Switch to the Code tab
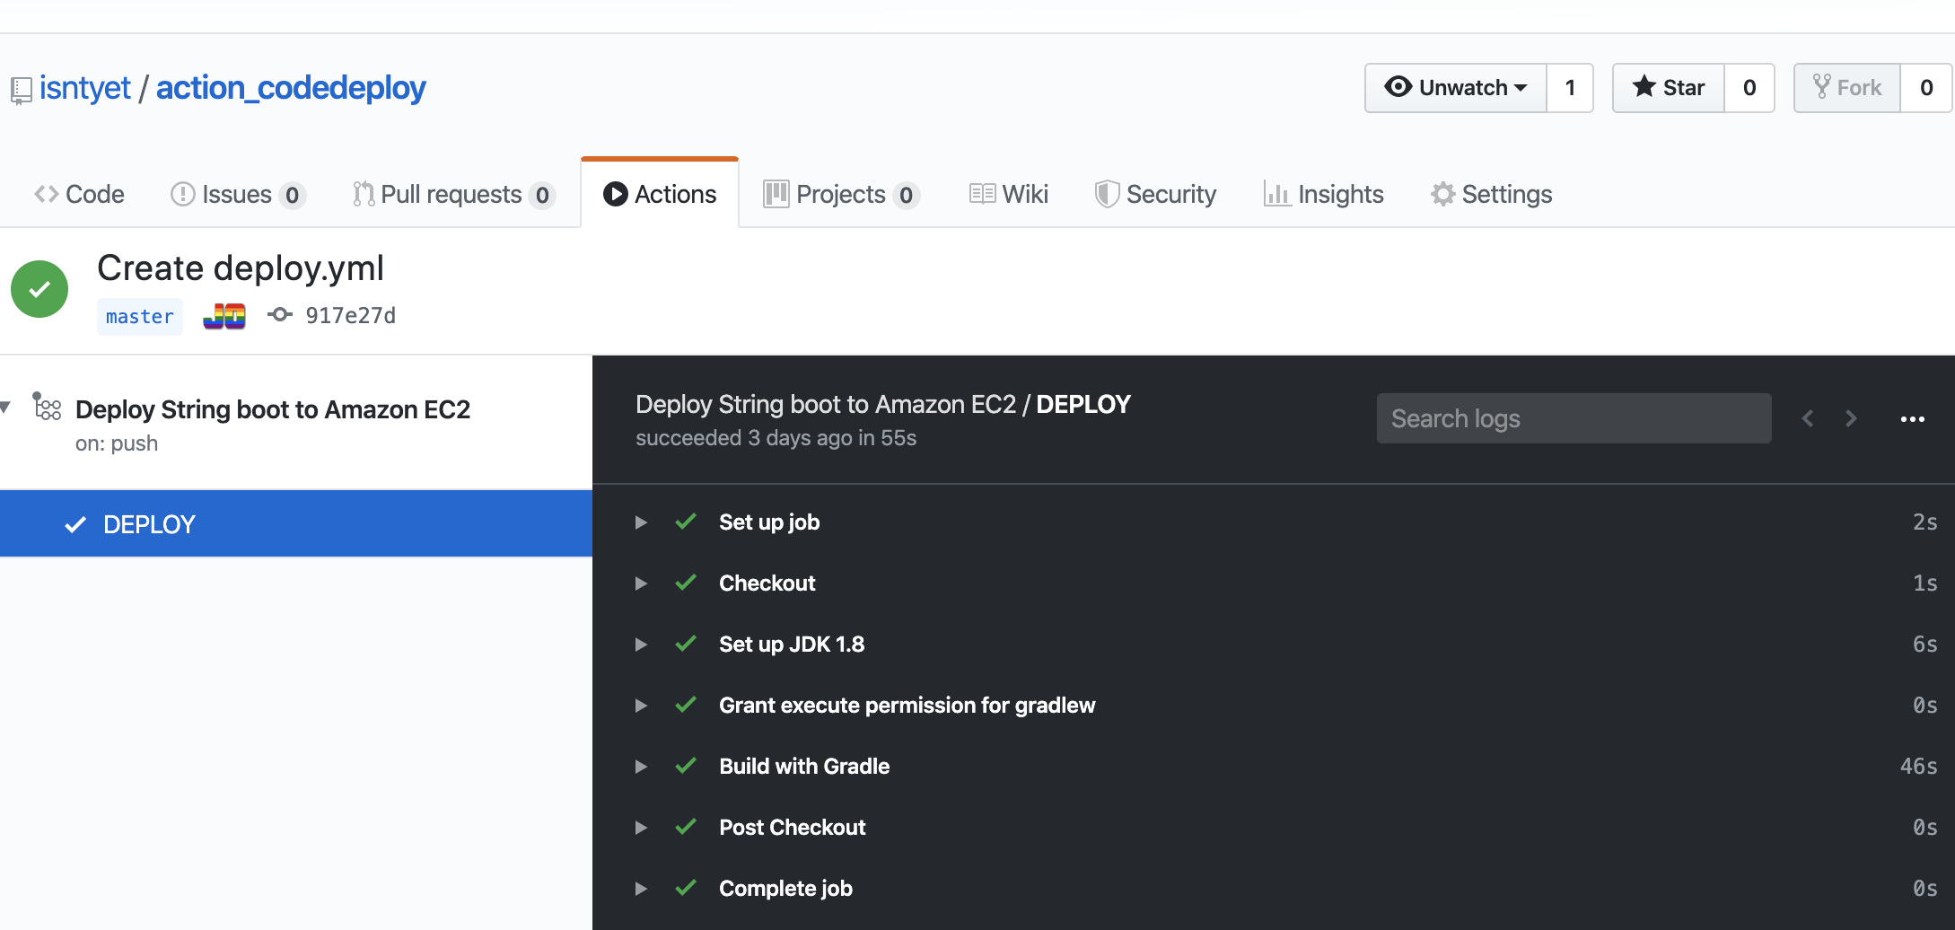This screenshot has height=930, width=1955. point(79,194)
